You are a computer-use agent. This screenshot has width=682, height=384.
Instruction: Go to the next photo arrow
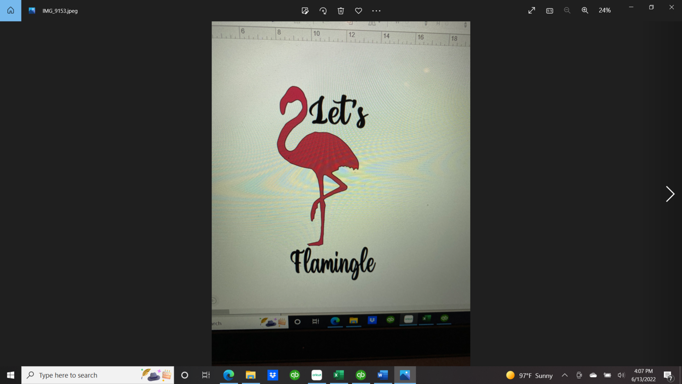pos(670,194)
